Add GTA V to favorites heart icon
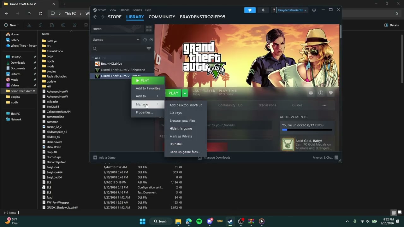This screenshot has height=227, width=404. point(331,93)
